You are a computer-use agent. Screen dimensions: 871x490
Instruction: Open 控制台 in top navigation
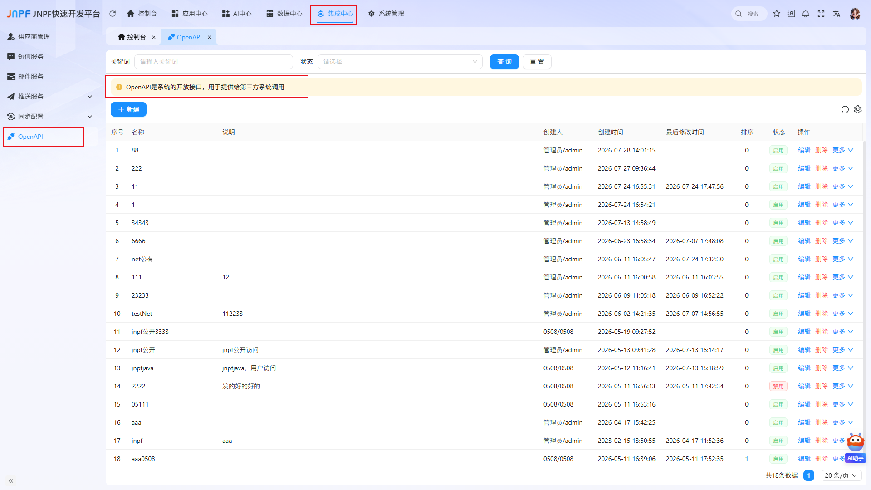142,14
